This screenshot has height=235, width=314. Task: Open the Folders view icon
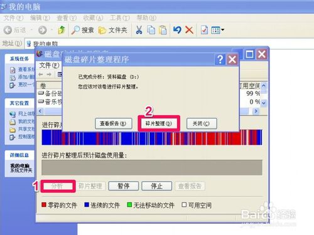102,30
